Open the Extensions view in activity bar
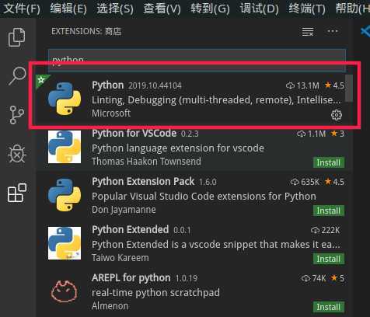Screen dimensions: 370x317 pyautogui.click(x=17, y=193)
